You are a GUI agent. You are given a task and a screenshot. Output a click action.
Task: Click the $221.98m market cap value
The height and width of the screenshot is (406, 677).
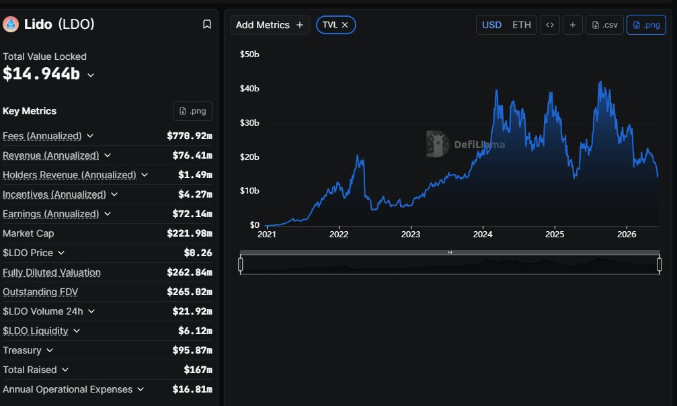[x=190, y=233]
